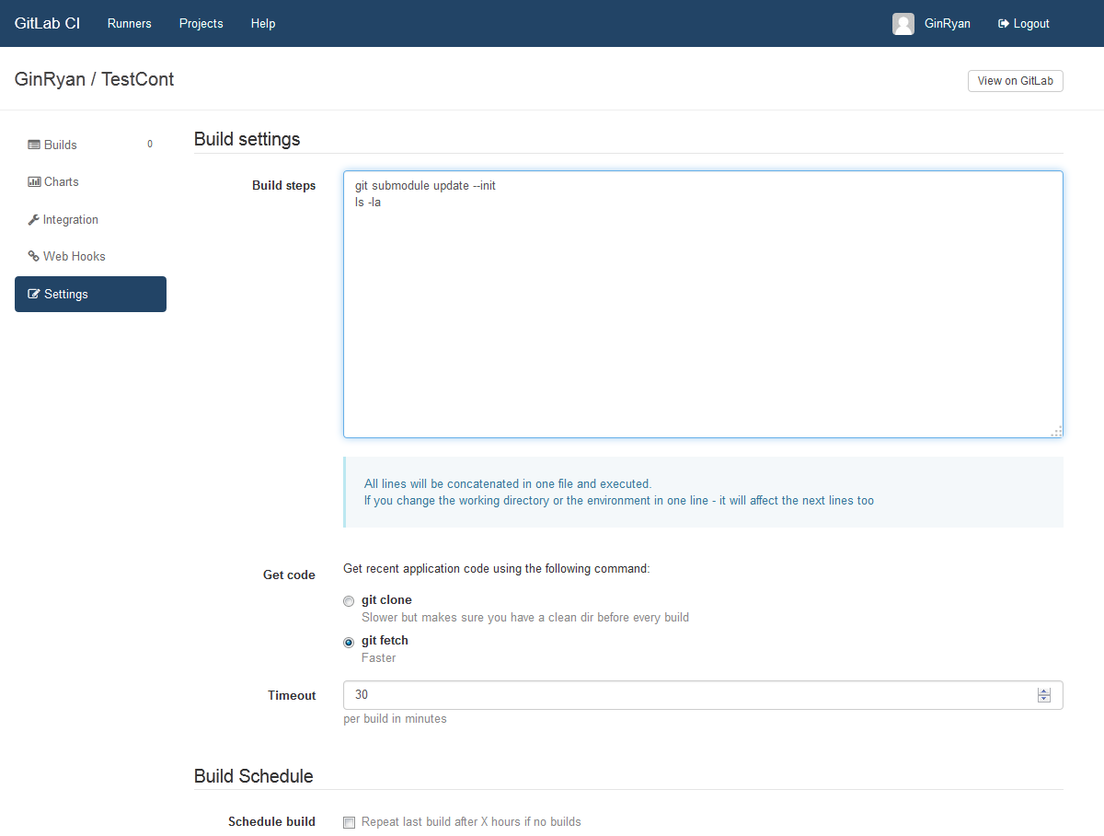
Task: Click the Logout arrow icon
Action: click(x=1004, y=24)
